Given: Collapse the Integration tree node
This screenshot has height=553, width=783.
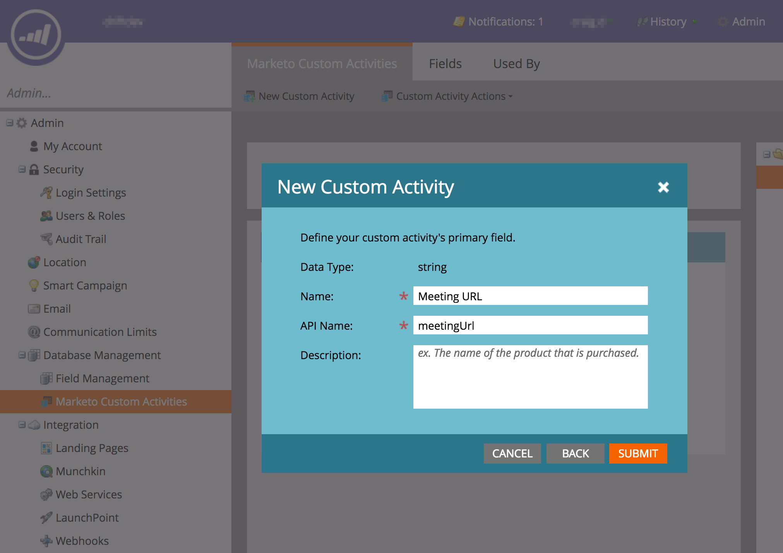Looking at the screenshot, I should click(22, 425).
